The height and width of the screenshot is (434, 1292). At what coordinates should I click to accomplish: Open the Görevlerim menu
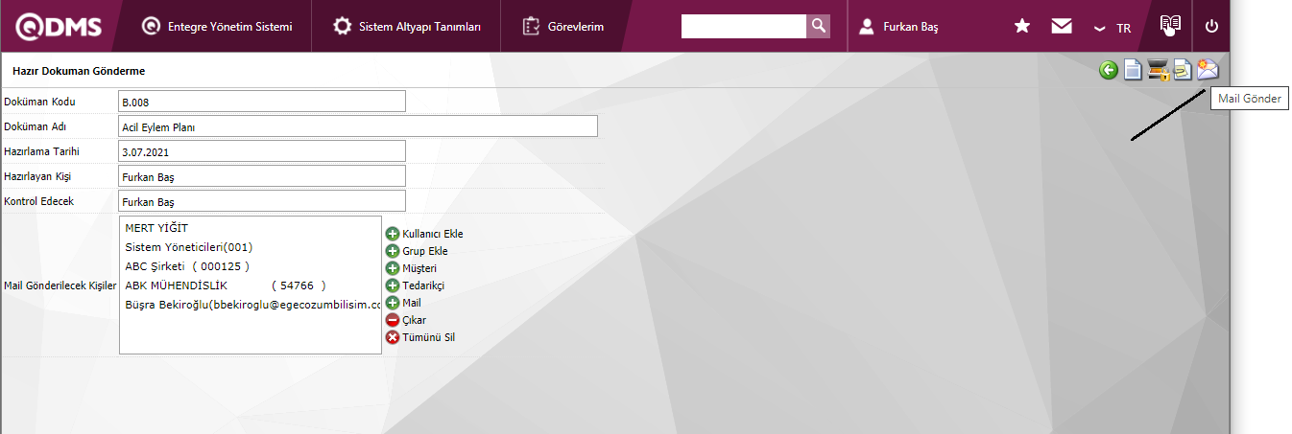point(563,27)
